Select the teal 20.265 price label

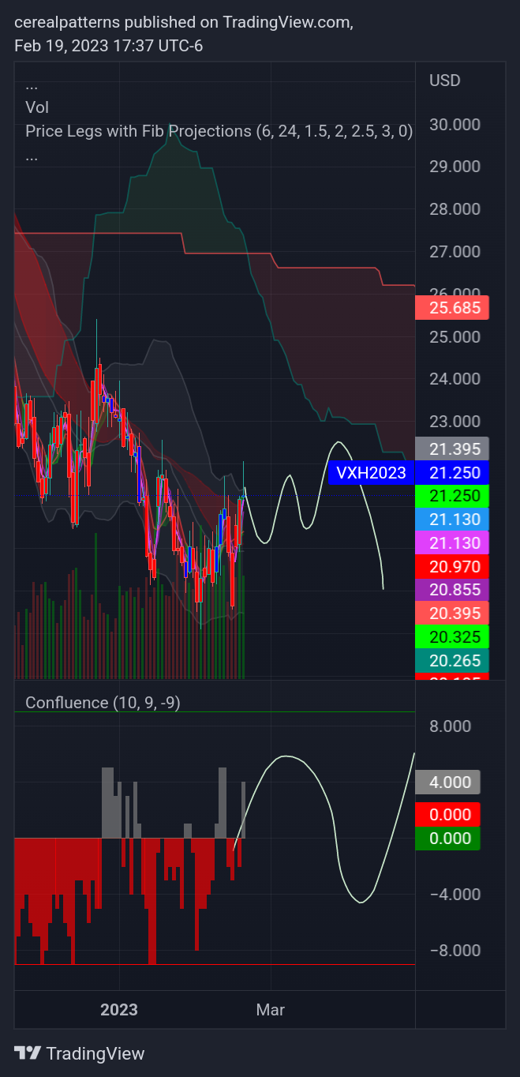pyautogui.click(x=452, y=659)
